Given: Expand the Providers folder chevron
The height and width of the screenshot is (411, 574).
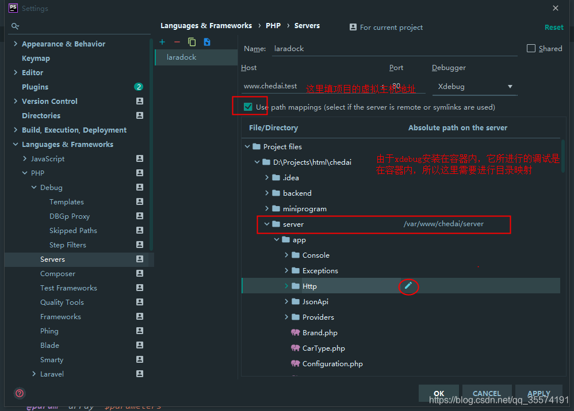Looking at the screenshot, I should [x=286, y=317].
